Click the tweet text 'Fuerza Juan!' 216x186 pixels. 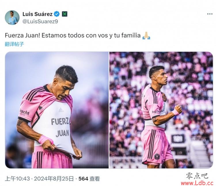click(x=22, y=35)
